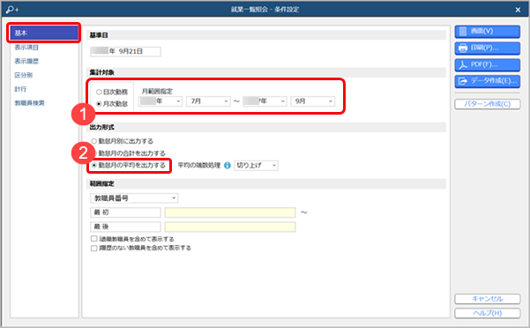Image resolution: width=530 pixels, height=328 pixels.
Task: Open the end year dropdown
Action: click(x=265, y=101)
